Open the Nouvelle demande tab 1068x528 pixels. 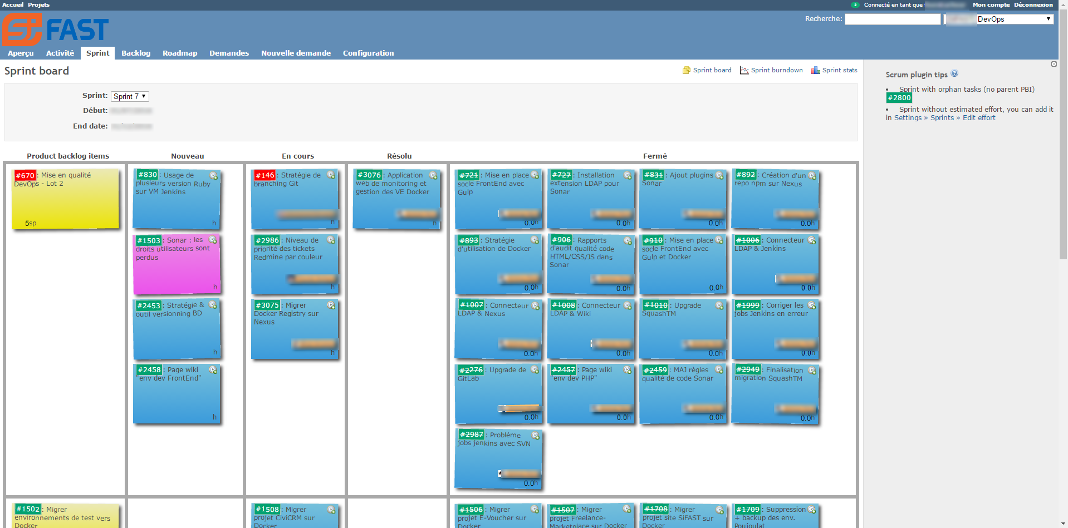(x=296, y=53)
